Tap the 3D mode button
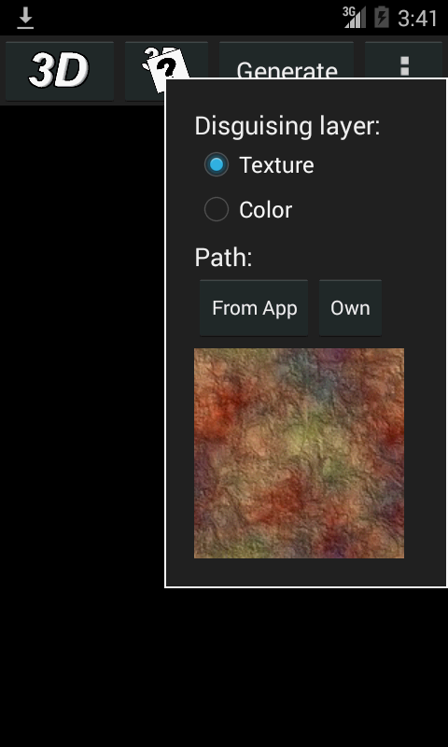This screenshot has width=448, height=747. click(x=60, y=71)
